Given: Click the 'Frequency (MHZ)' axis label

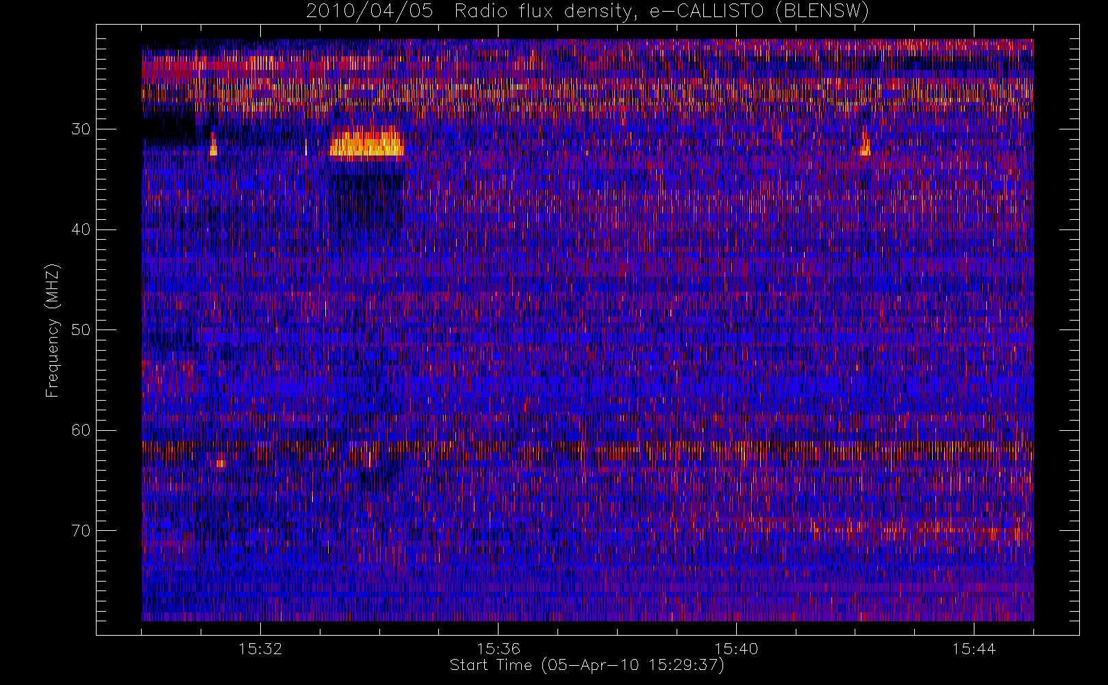Looking at the screenshot, I should (52, 330).
